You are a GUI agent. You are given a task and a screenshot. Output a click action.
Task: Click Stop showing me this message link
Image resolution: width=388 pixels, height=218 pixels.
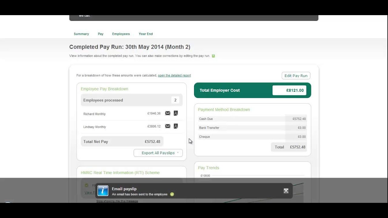[117, 201]
